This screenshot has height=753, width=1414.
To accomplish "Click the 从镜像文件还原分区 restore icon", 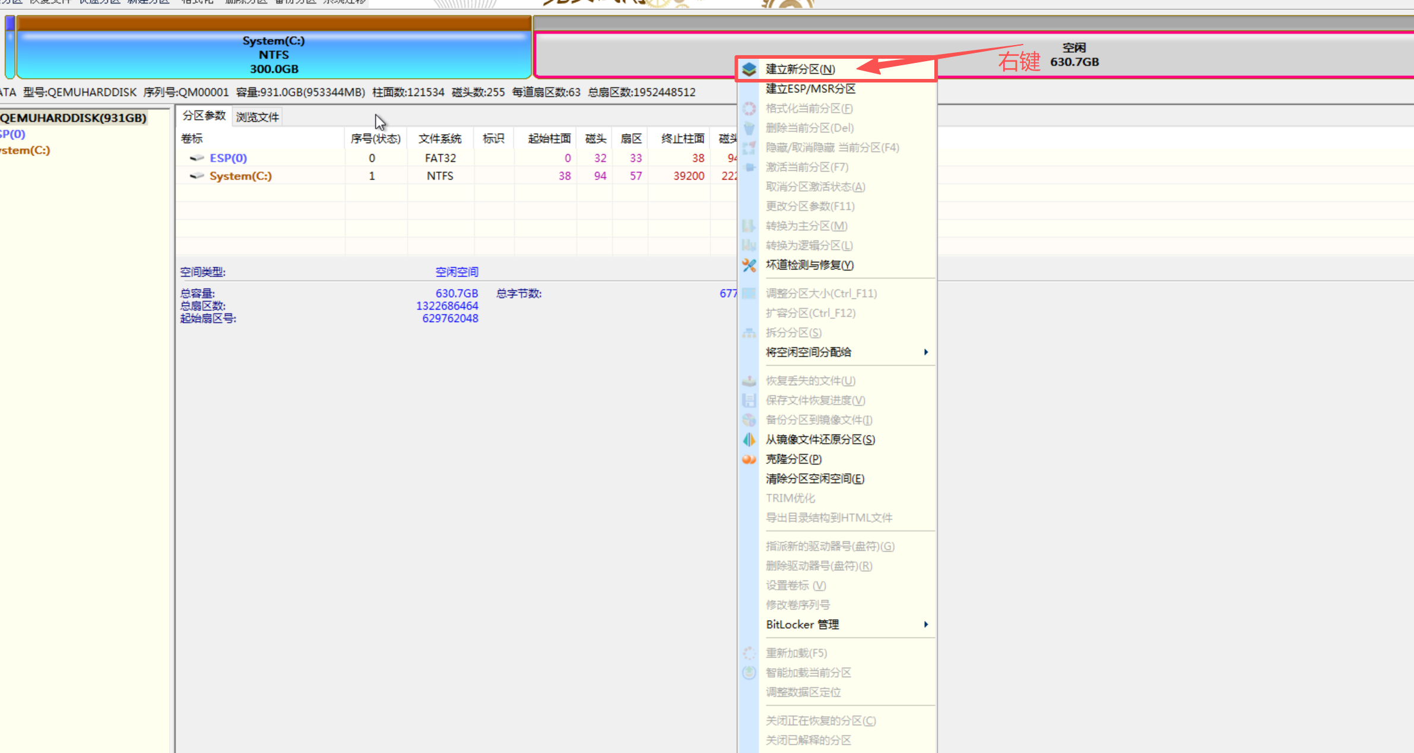I will point(749,439).
